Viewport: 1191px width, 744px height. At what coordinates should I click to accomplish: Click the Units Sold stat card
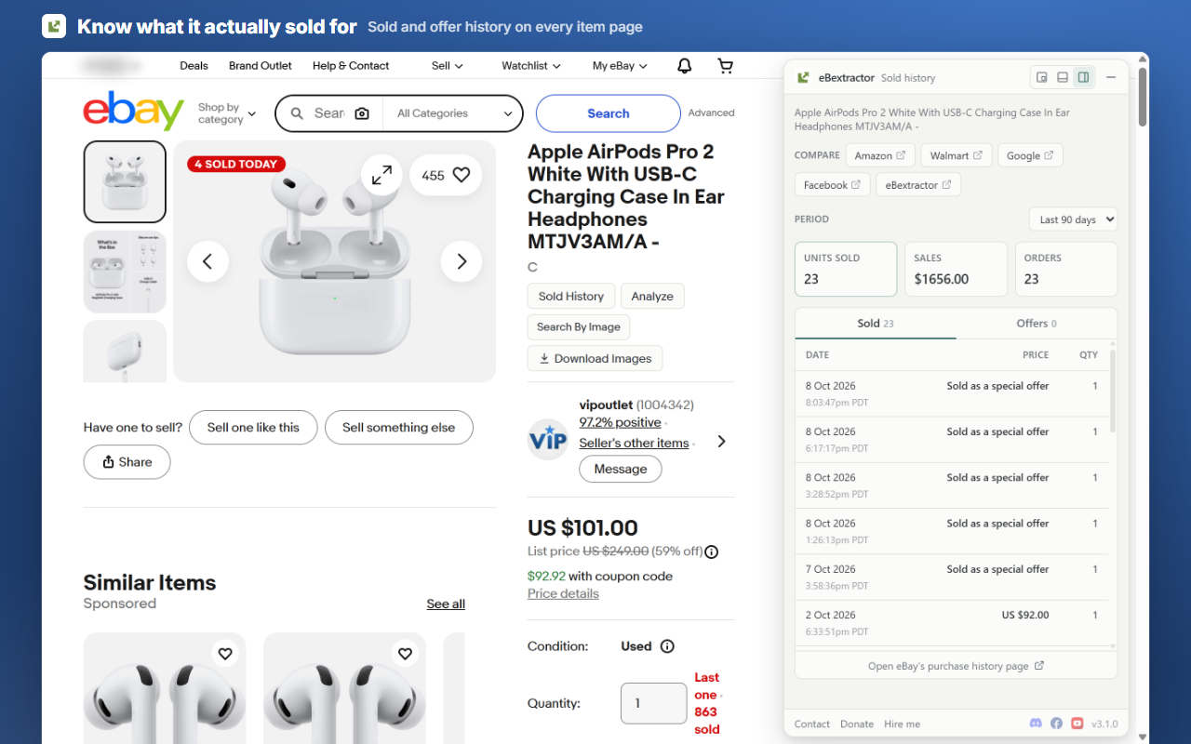[x=846, y=269]
